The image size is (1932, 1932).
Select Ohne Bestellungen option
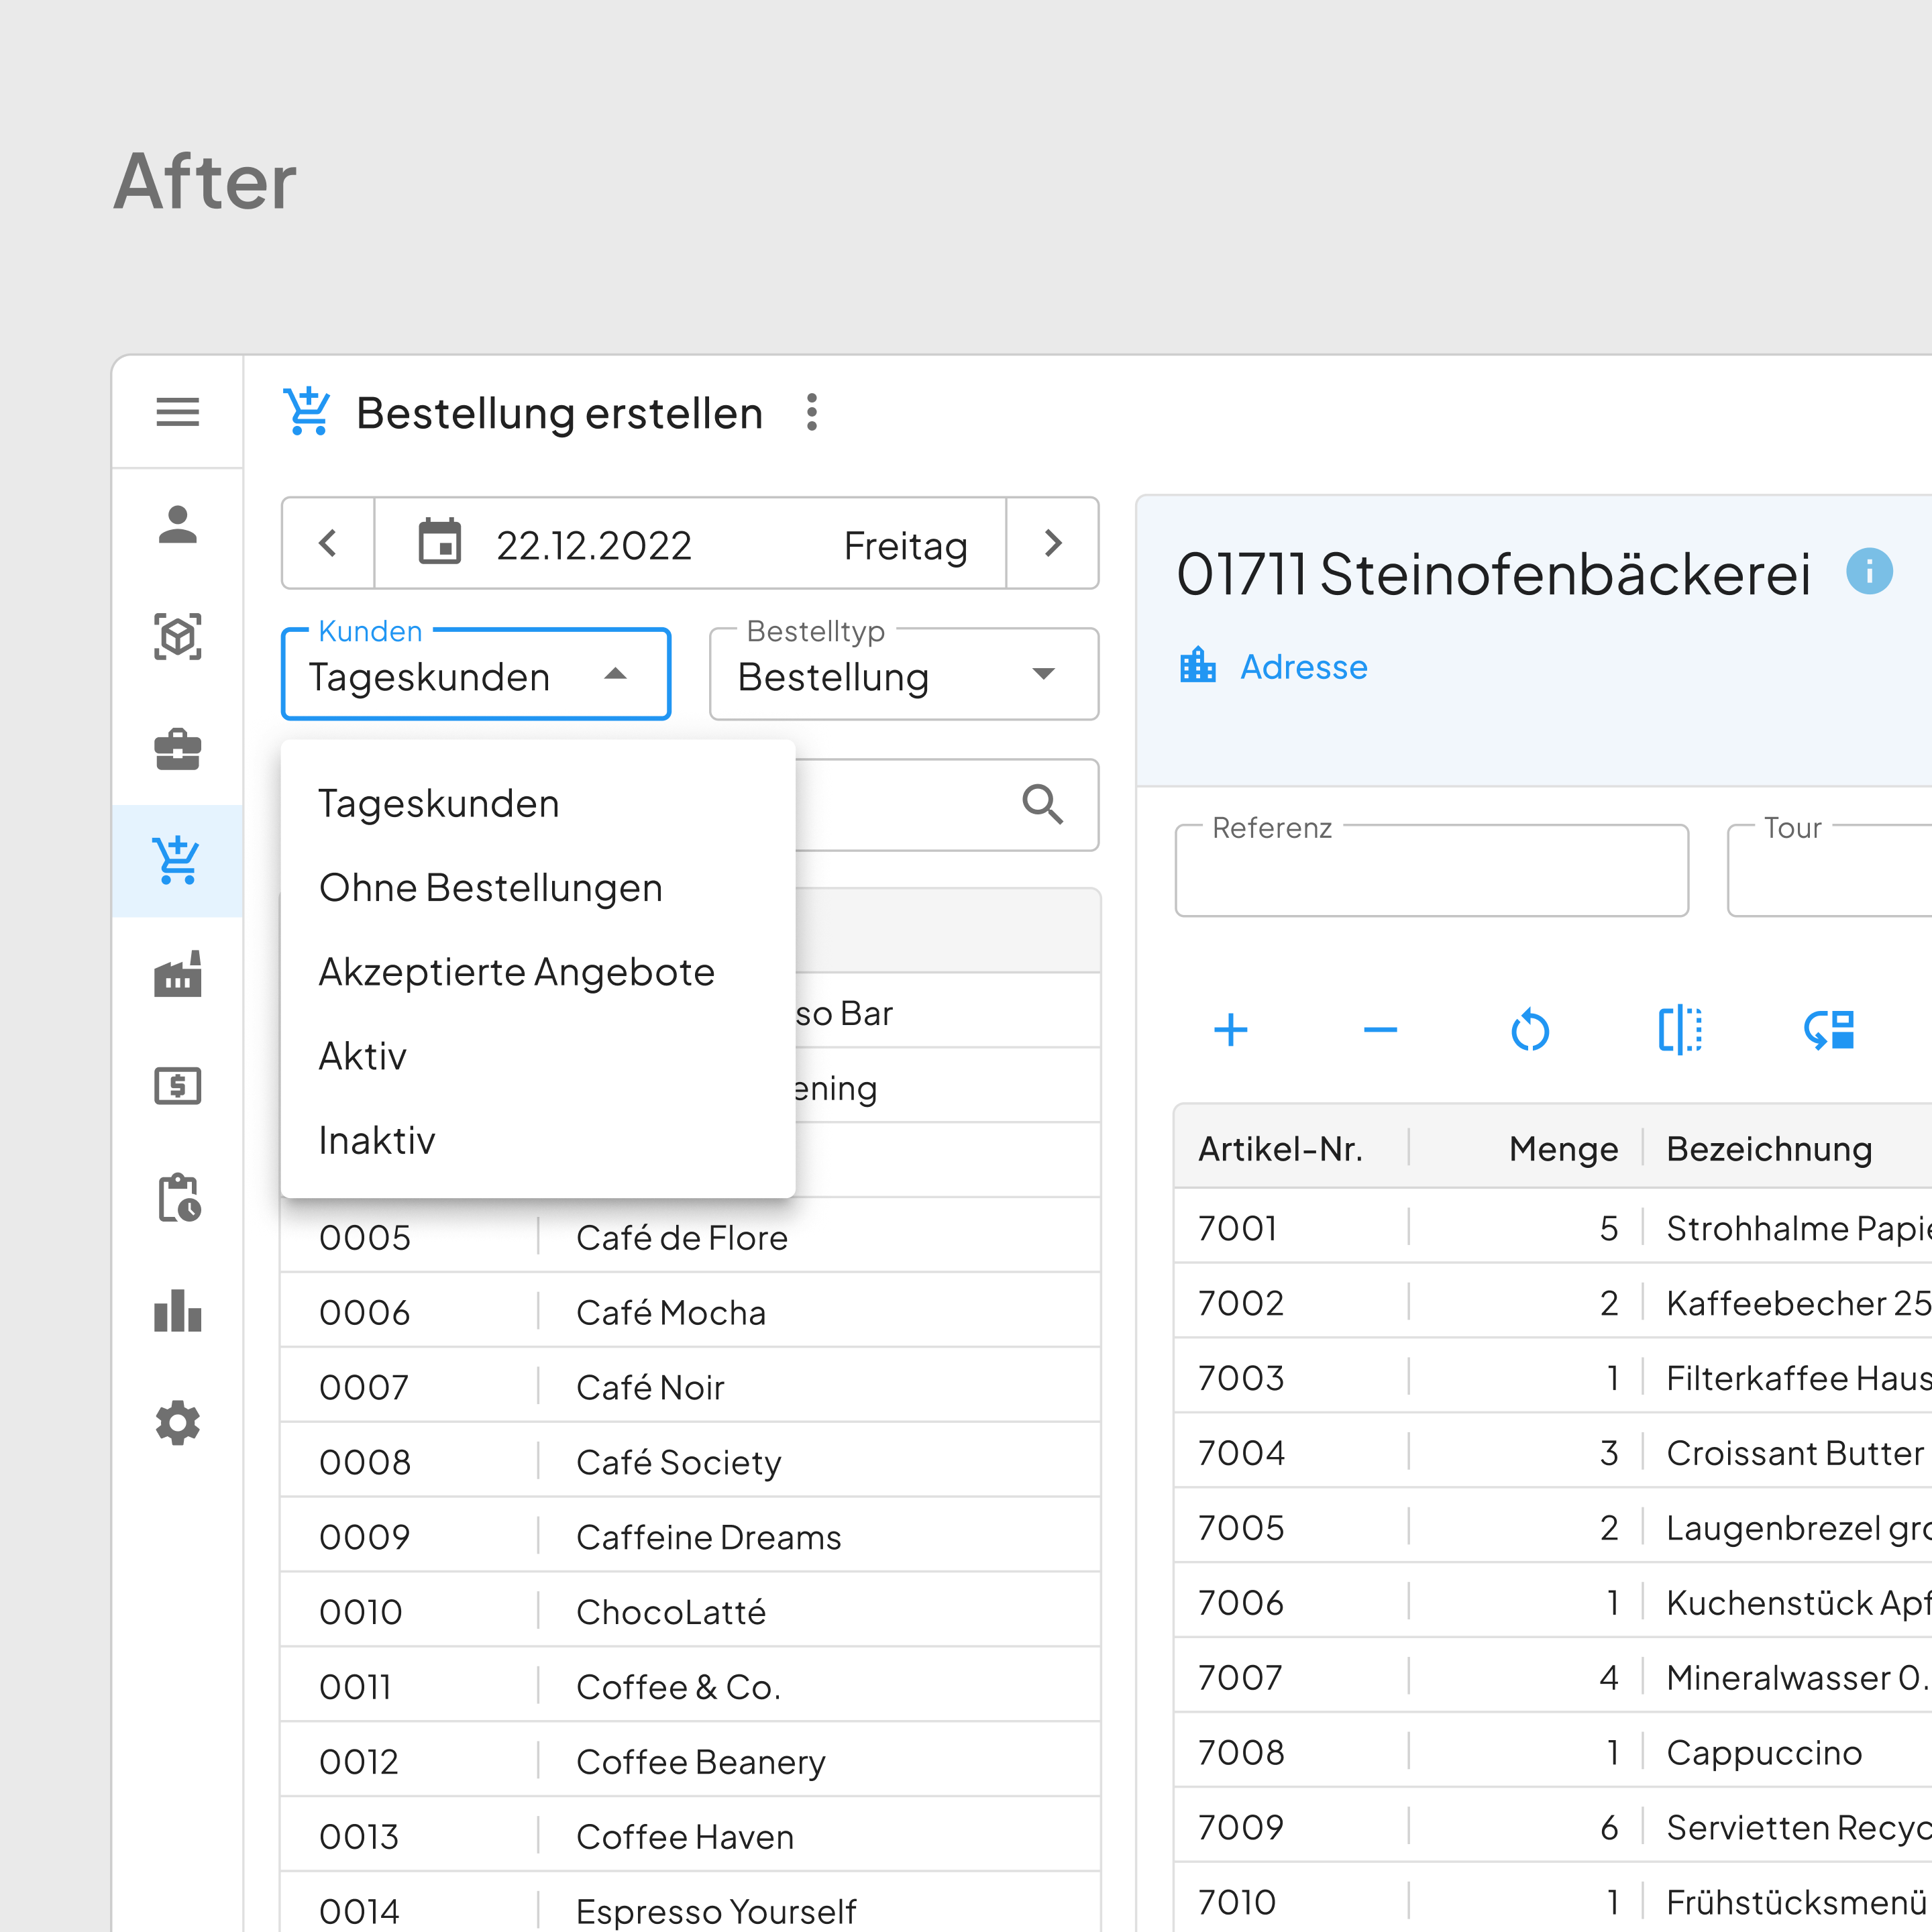(x=538, y=888)
